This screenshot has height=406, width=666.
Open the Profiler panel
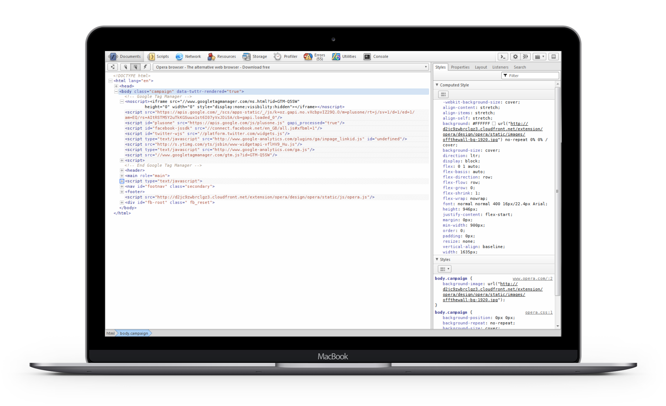tap(285, 56)
